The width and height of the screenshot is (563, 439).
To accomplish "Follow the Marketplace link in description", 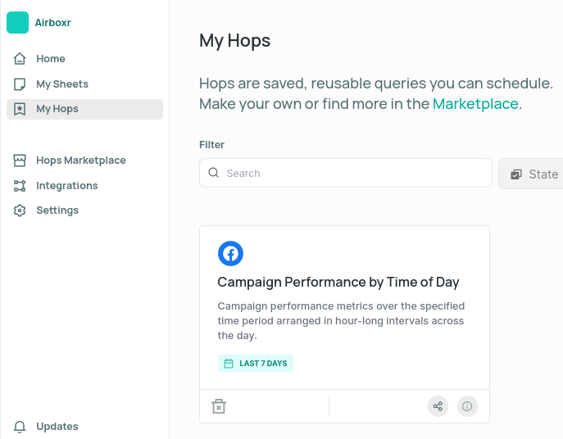I will point(475,104).
